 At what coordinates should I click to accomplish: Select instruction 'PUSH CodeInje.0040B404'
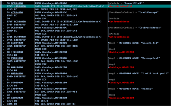point(51,73)
